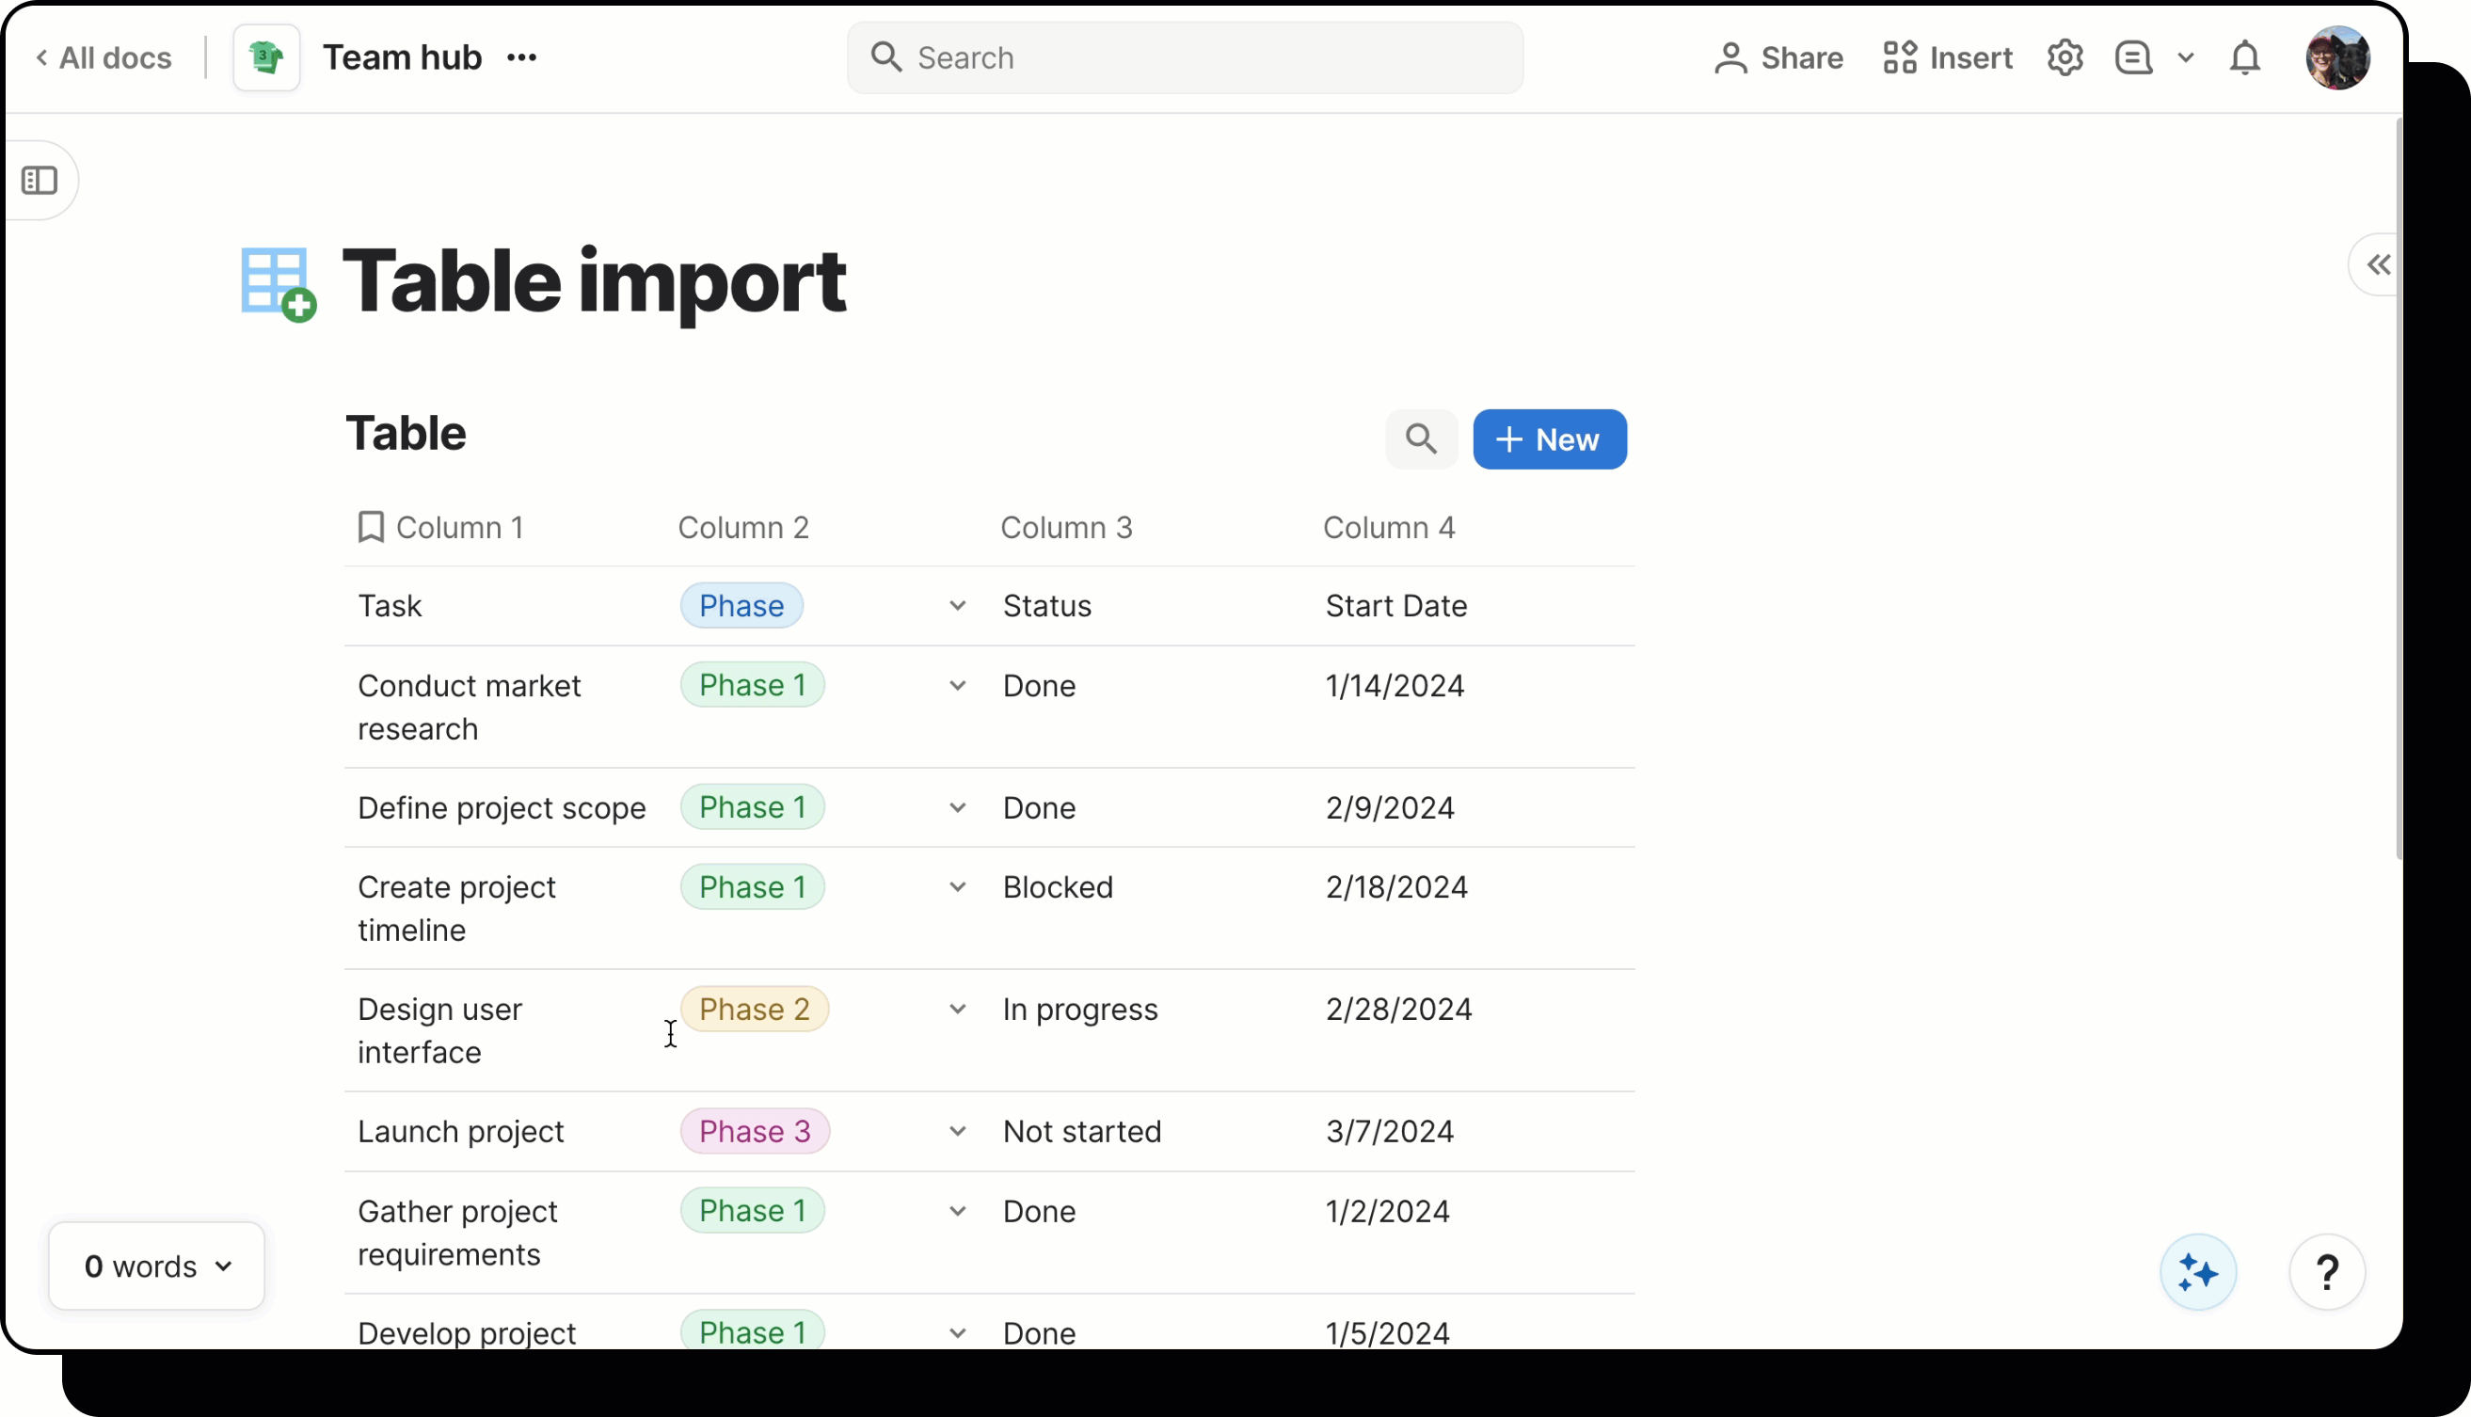2471x1417 pixels.
Task: Click the notifications bell icon
Action: click(x=2244, y=57)
